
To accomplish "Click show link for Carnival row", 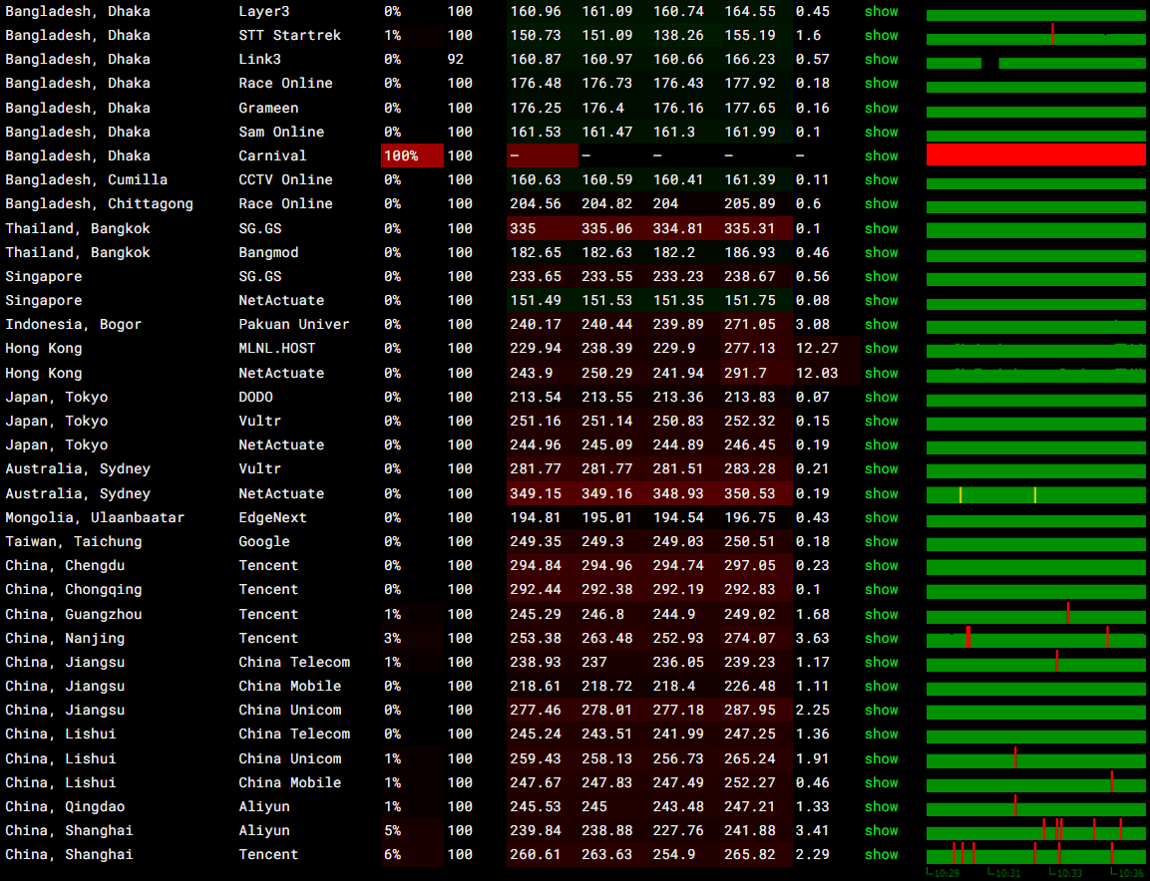I will click(881, 156).
